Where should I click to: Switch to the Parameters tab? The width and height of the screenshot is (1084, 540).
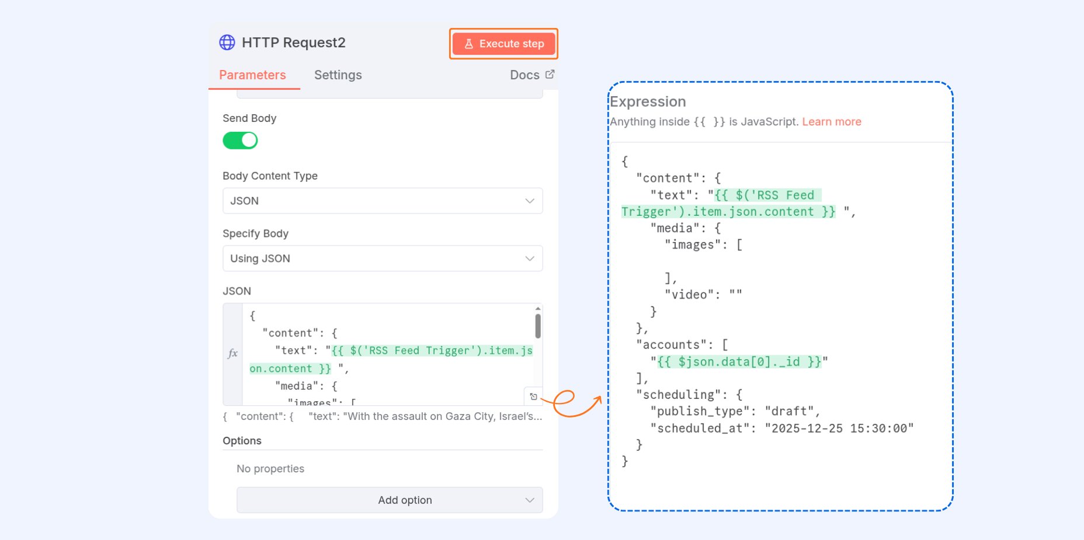[x=252, y=75]
